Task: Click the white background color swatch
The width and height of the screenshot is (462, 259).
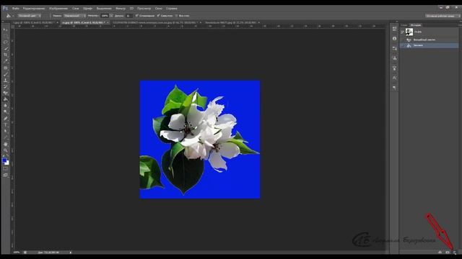Action: (7, 163)
